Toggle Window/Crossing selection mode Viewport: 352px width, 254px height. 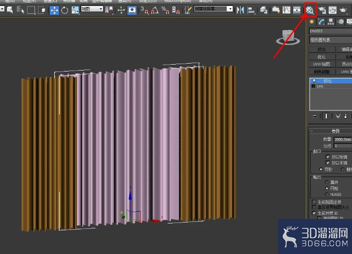coord(42,10)
